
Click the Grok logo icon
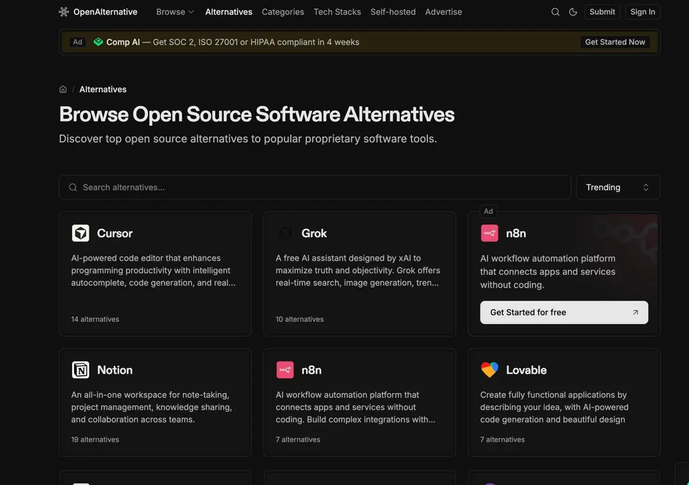coord(285,233)
